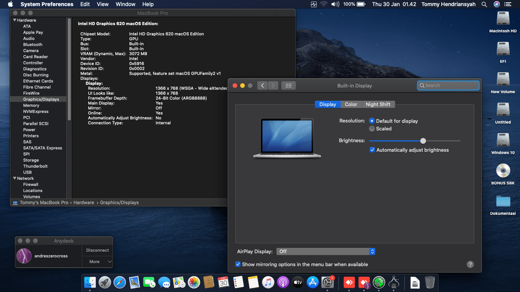Collapse the Hardware section in sidebar

15,20
